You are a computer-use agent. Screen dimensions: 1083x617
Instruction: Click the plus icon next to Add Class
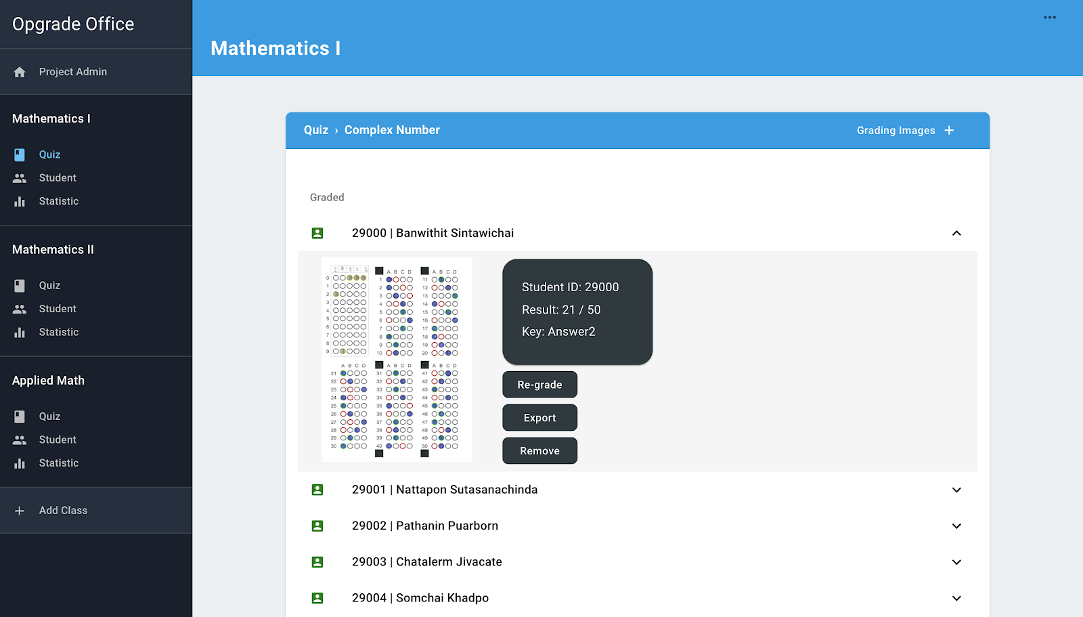tap(20, 511)
